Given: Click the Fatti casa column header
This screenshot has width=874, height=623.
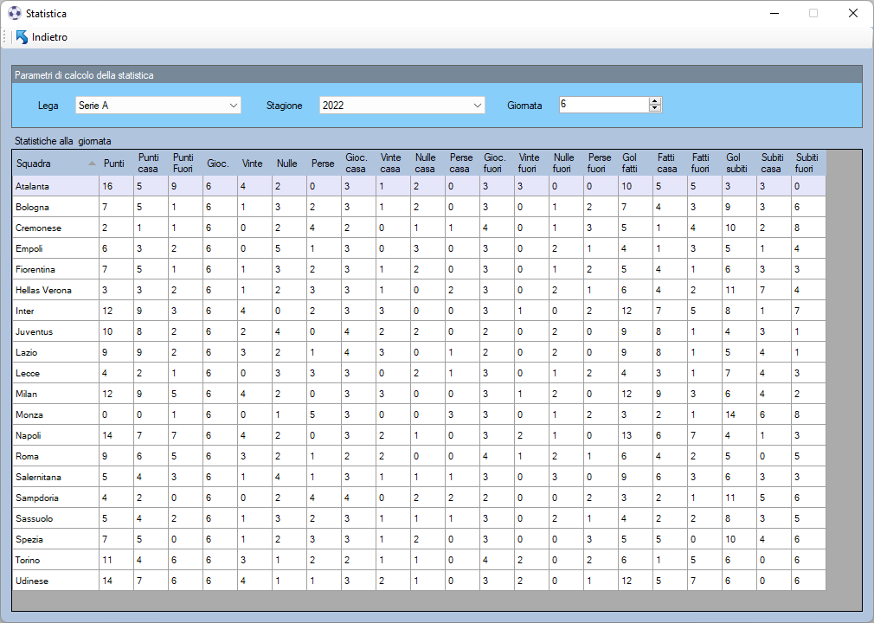Looking at the screenshot, I should click(669, 164).
